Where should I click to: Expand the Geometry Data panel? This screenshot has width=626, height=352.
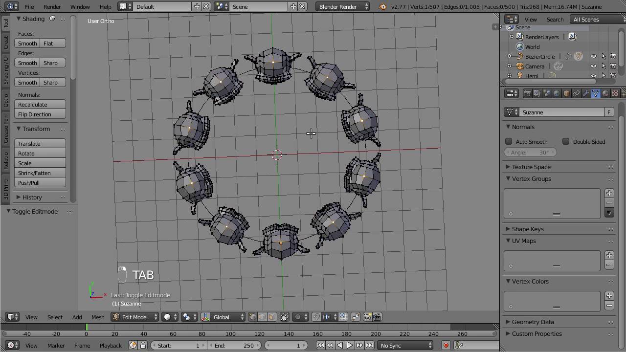click(533, 322)
